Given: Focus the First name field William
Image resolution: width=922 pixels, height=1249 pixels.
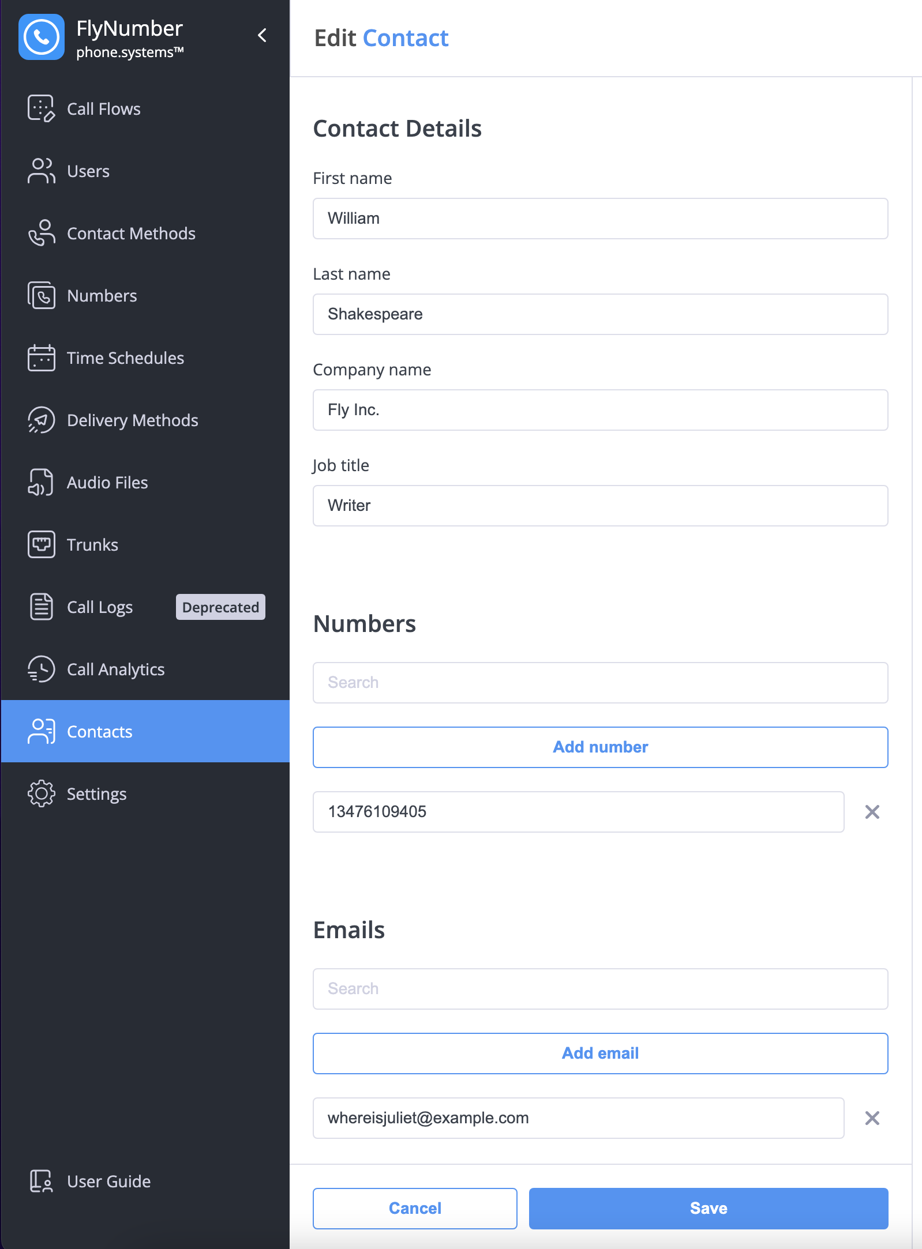Looking at the screenshot, I should (x=601, y=219).
